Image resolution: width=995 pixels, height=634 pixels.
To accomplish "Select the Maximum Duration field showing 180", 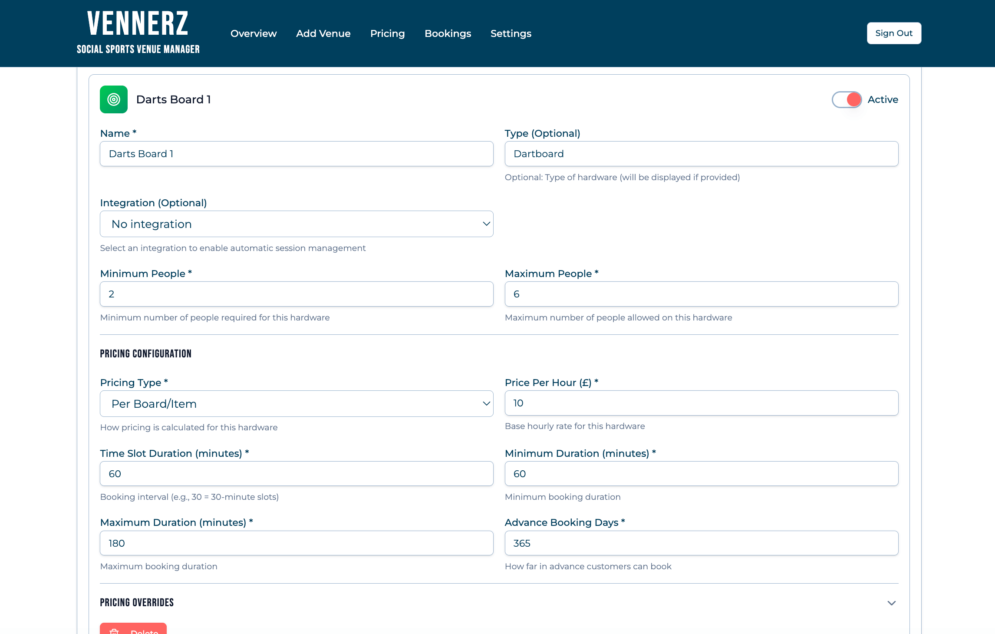I will tap(297, 543).
